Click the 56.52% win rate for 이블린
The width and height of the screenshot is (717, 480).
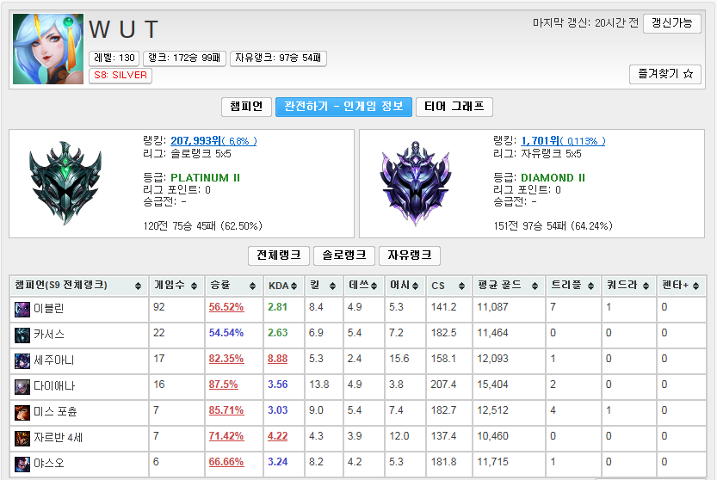[x=226, y=308]
